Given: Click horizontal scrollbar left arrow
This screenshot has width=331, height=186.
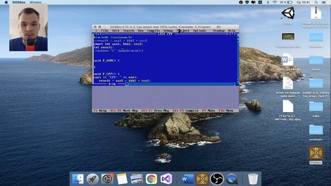Looking at the screenshot, I should pos(127,84).
